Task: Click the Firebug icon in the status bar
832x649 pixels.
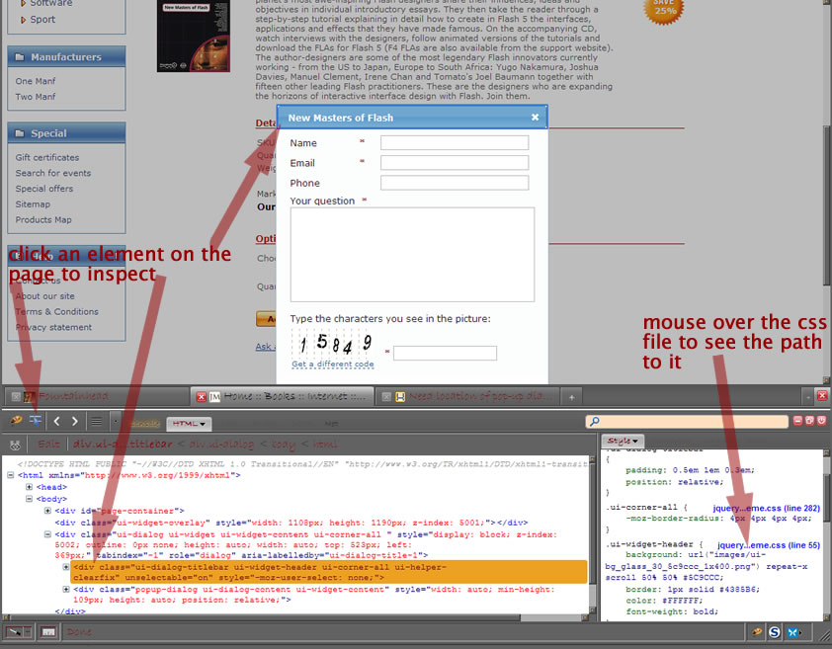Action: [756, 631]
